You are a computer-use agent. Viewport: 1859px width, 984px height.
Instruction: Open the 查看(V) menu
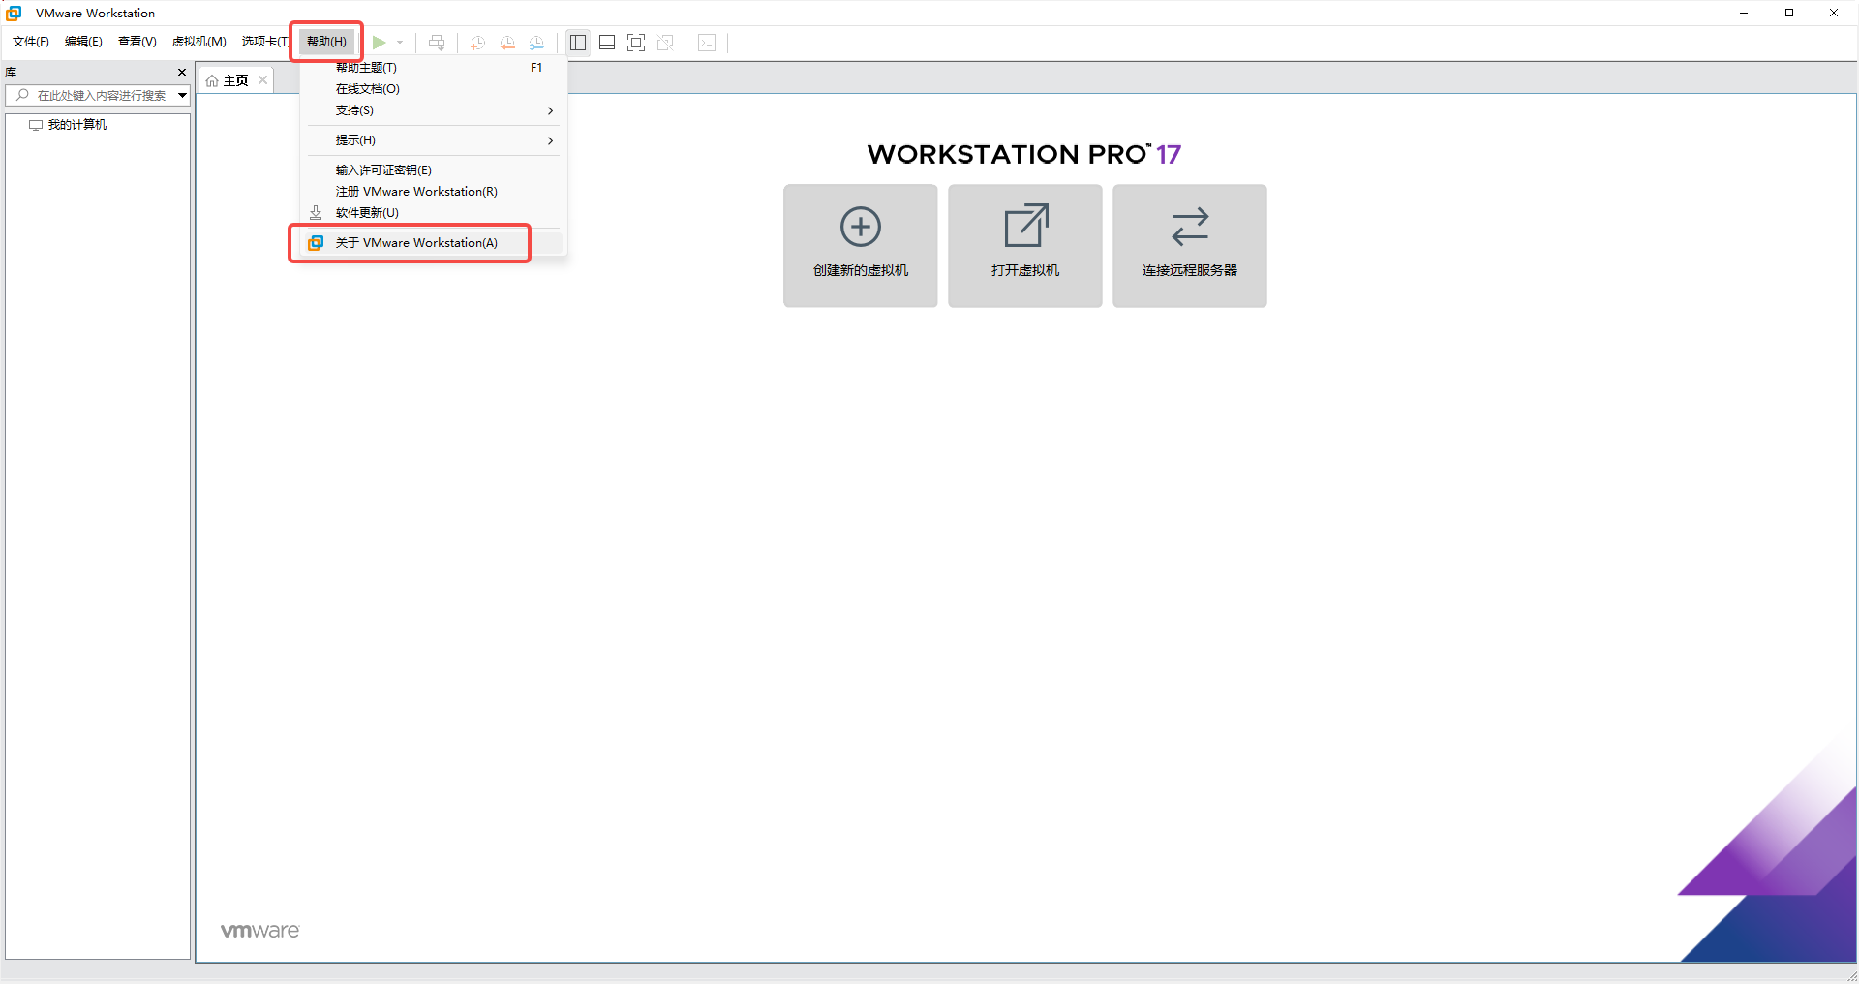point(137,42)
